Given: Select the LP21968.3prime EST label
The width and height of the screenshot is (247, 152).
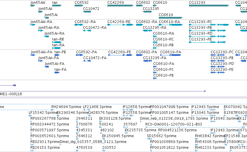Looking at the screenshot, I should click(97, 107).
